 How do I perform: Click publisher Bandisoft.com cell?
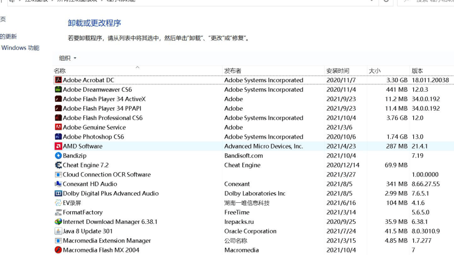click(243, 155)
